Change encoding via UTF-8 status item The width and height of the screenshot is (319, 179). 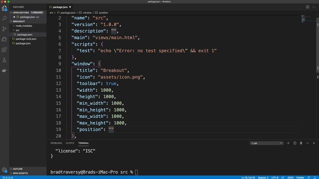coord(275,178)
